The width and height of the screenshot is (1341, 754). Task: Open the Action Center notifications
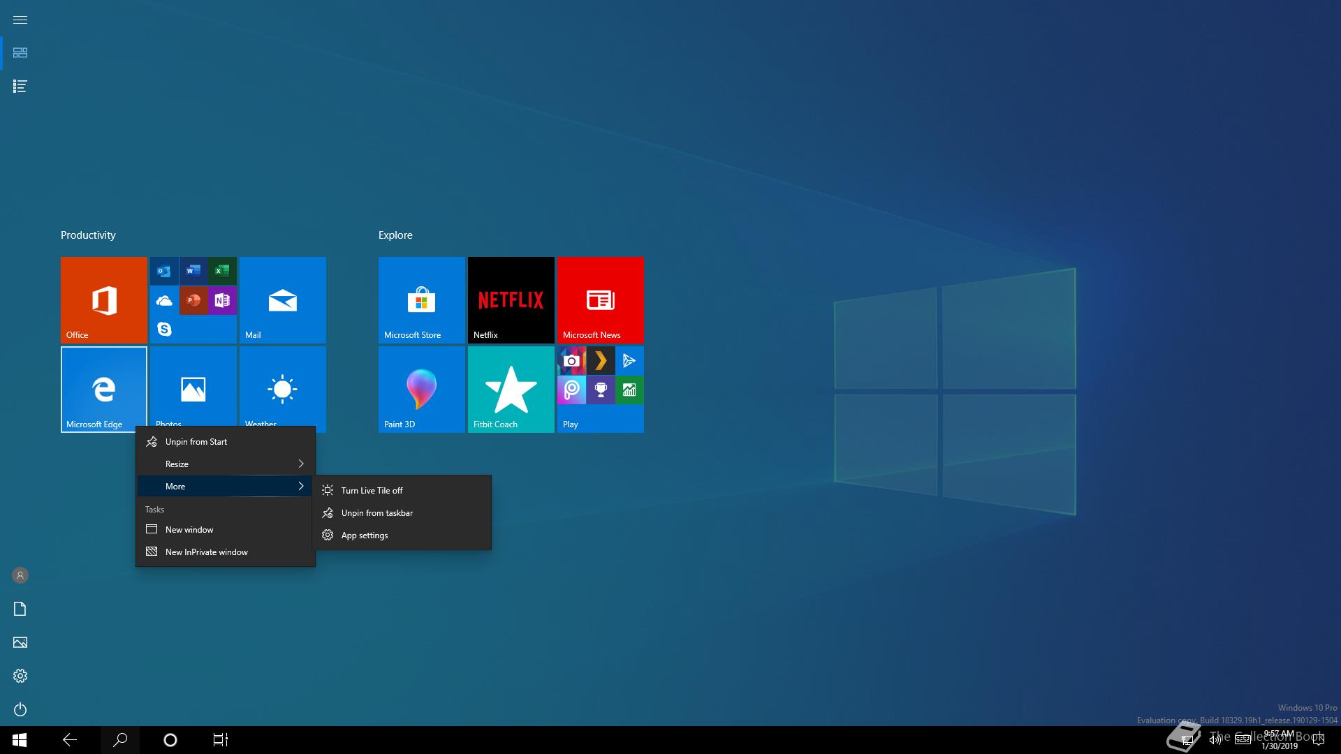point(1318,740)
